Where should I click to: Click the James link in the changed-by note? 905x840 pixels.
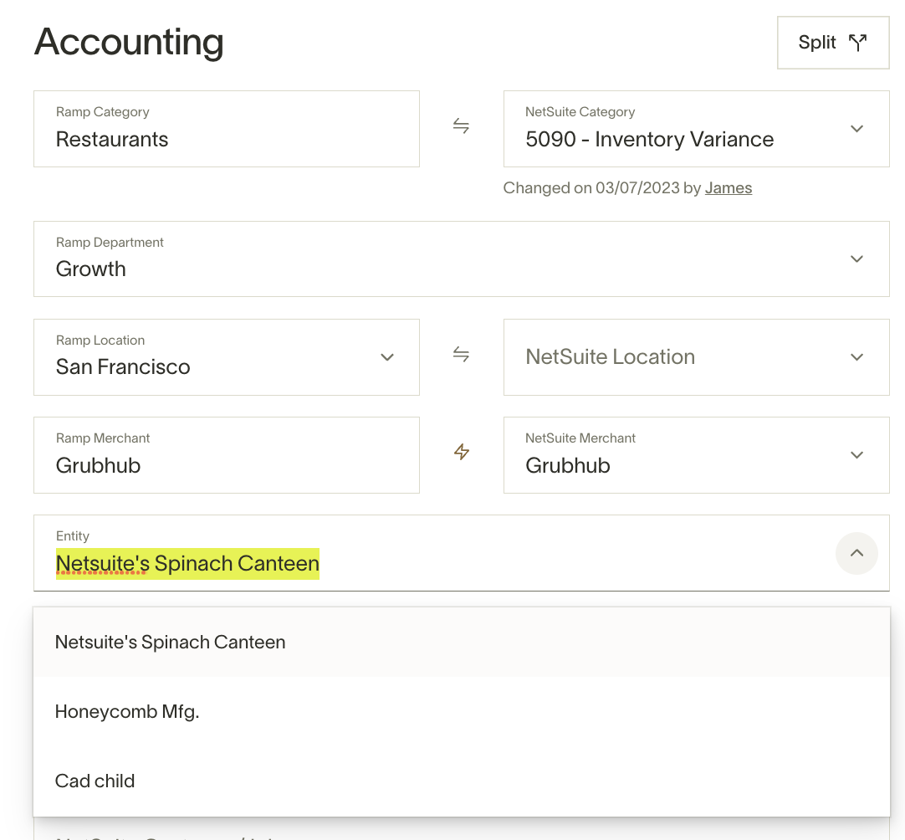[729, 188]
